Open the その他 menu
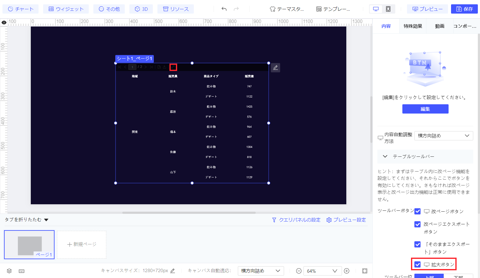The width and height of the screenshot is (480, 278). (x=109, y=9)
